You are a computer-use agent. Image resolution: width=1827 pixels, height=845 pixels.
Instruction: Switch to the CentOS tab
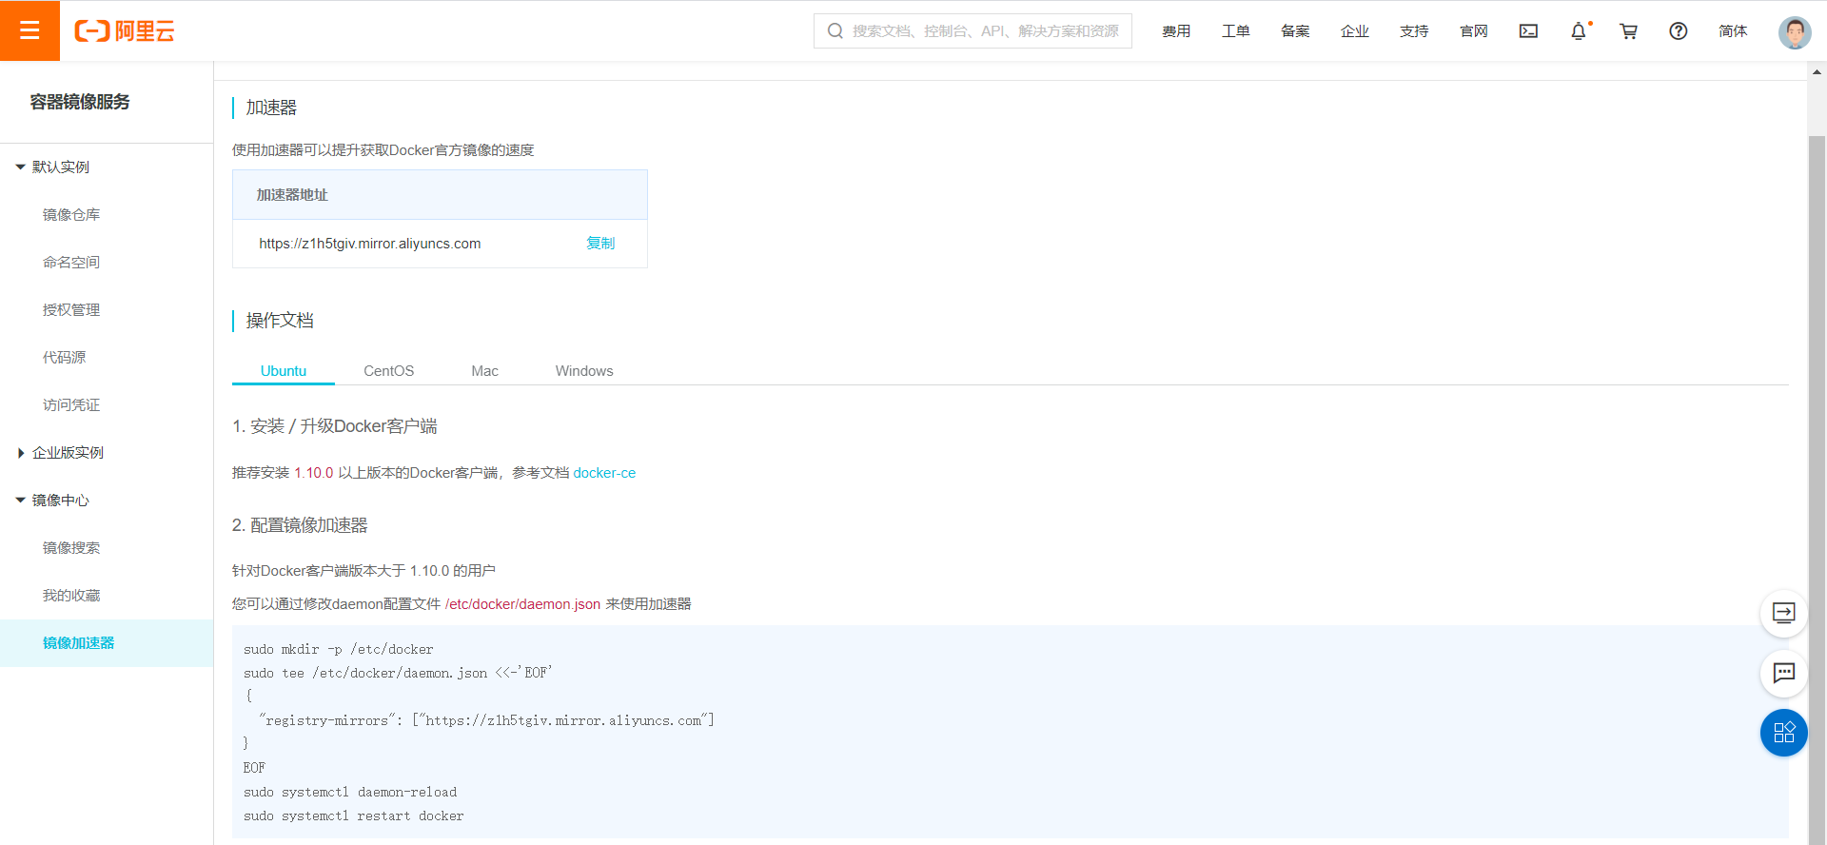coord(388,371)
